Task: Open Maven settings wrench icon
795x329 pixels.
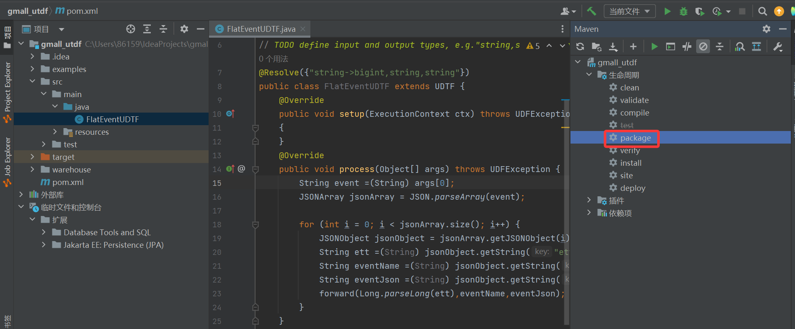Action: click(x=778, y=46)
